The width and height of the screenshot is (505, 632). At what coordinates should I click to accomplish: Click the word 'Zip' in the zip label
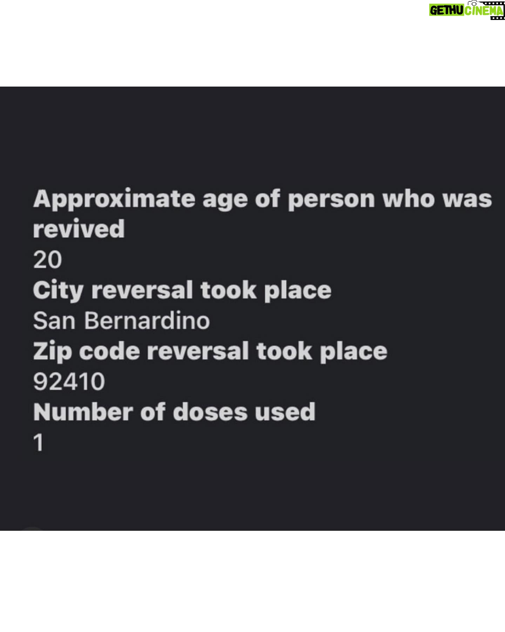[x=53, y=351]
